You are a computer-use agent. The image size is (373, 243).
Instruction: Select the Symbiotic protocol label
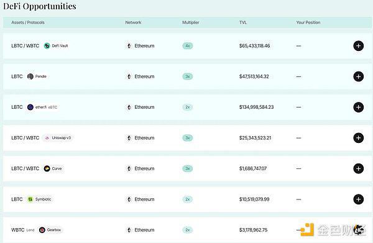click(43, 199)
